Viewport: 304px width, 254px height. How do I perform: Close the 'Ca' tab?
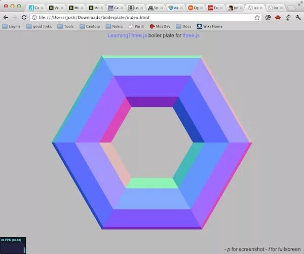[x=42, y=8]
